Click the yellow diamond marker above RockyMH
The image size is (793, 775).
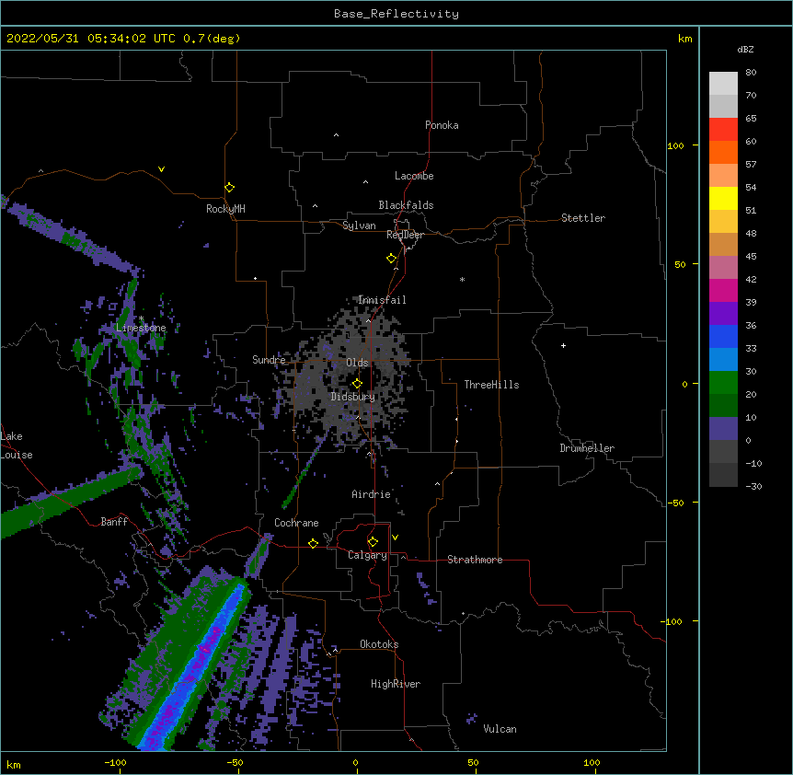pos(230,187)
